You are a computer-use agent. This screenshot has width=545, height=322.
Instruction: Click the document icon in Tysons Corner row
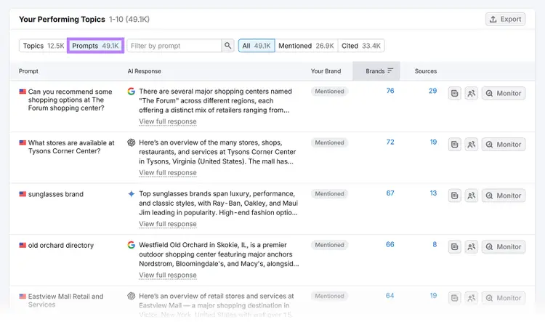pos(455,145)
